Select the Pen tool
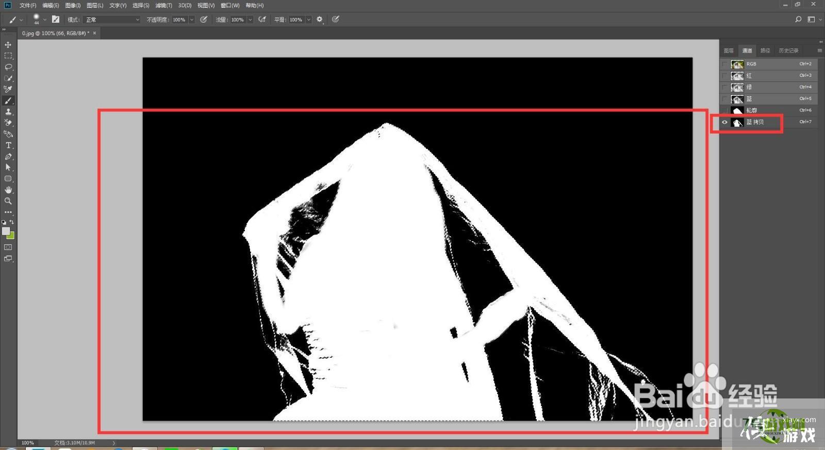Image resolution: width=825 pixels, height=450 pixels. point(8,157)
